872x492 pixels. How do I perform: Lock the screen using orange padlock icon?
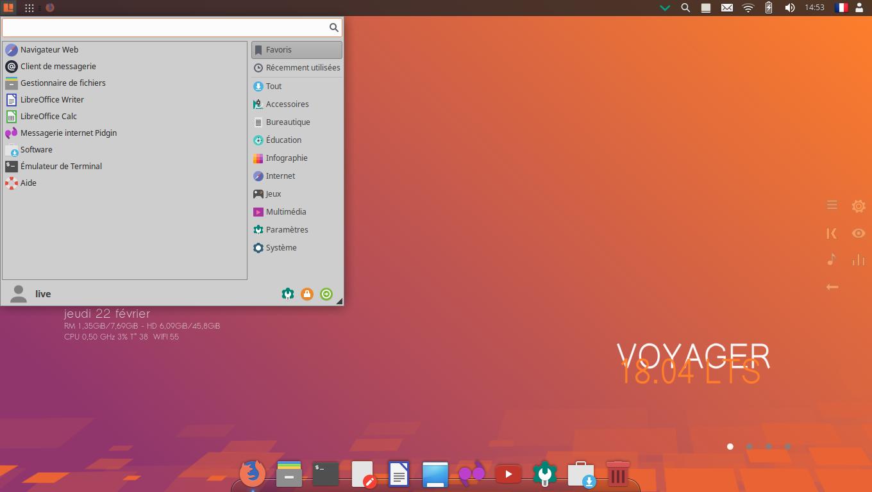307,294
